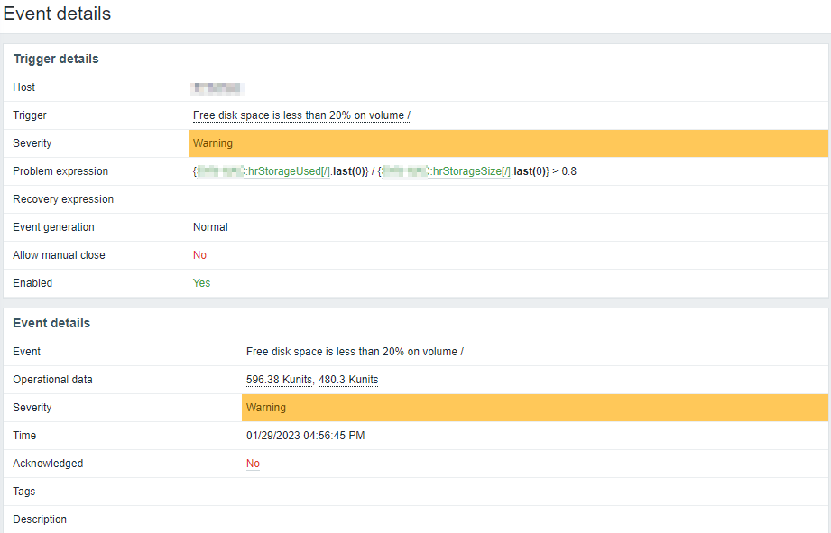
Task: Click the 'Recovery expression' row label
Action: pyautogui.click(x=63, y=199)
